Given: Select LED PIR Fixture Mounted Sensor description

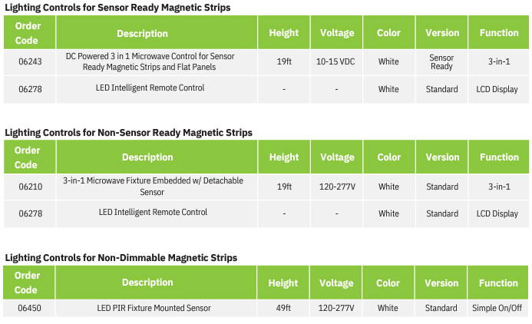Looking at the screenshot, I should [154, 308].
